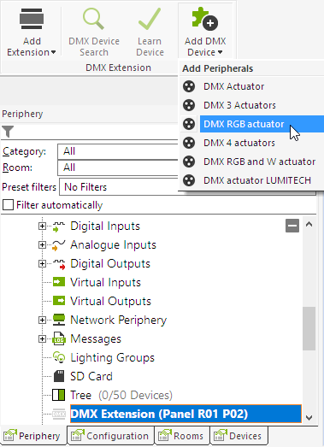Click the DMX Extension tree icon
This screenshot has height=447, width=324.
click(x=59, y=414)
